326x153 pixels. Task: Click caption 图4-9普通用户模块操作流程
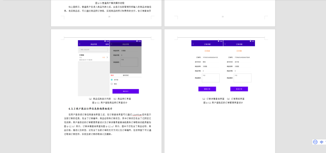click(x=110, y=3)
